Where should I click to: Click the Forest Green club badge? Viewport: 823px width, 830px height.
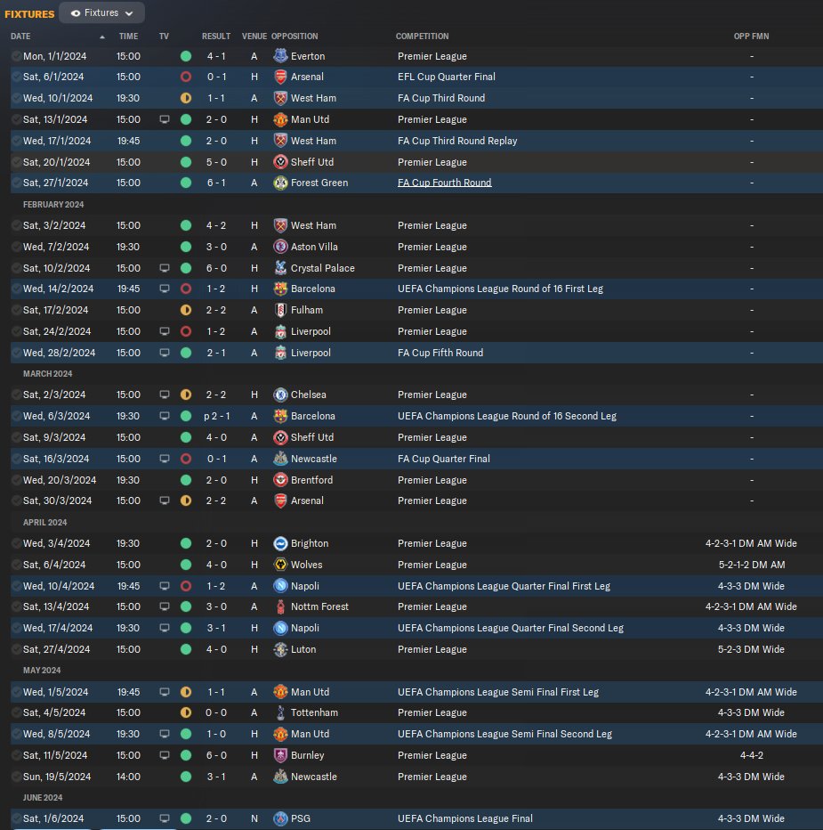[x=280, y=183]
